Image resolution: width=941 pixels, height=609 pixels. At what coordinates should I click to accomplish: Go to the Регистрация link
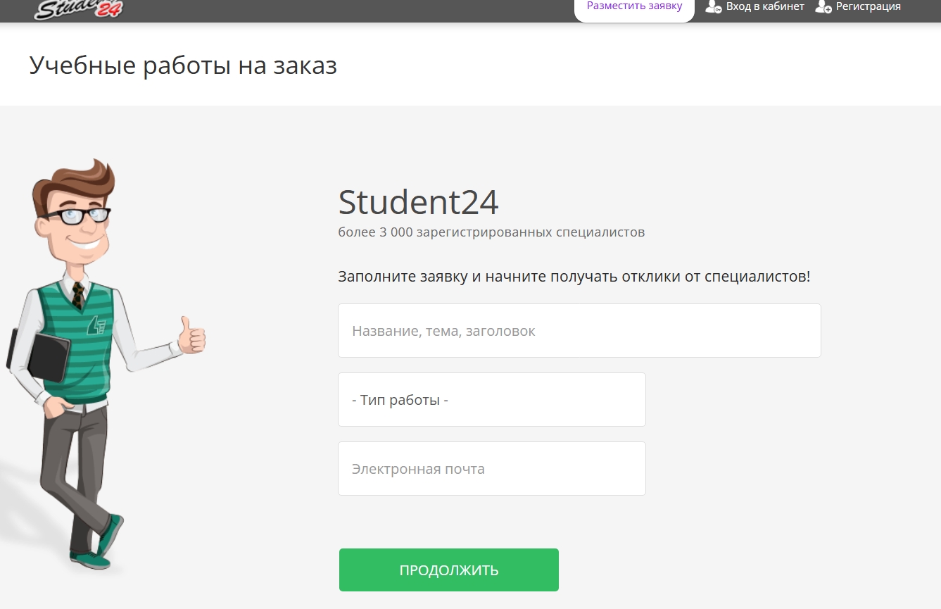coord(868,7)
